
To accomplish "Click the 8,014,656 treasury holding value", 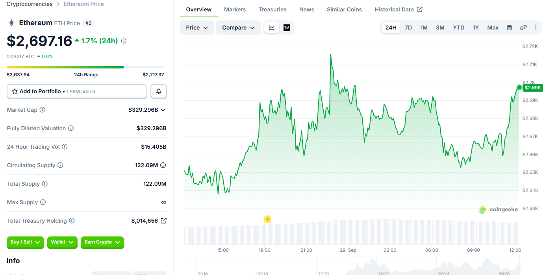I will pos(145,221).
